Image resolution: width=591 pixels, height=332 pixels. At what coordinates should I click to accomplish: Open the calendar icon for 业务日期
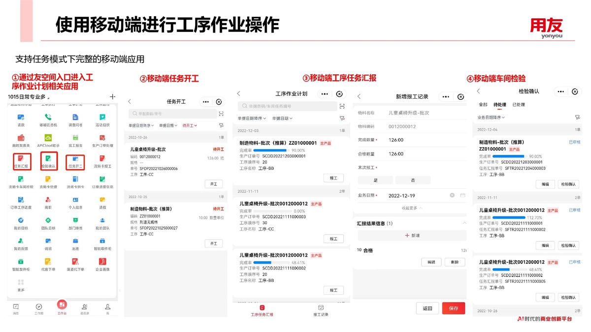coord(462,195)
